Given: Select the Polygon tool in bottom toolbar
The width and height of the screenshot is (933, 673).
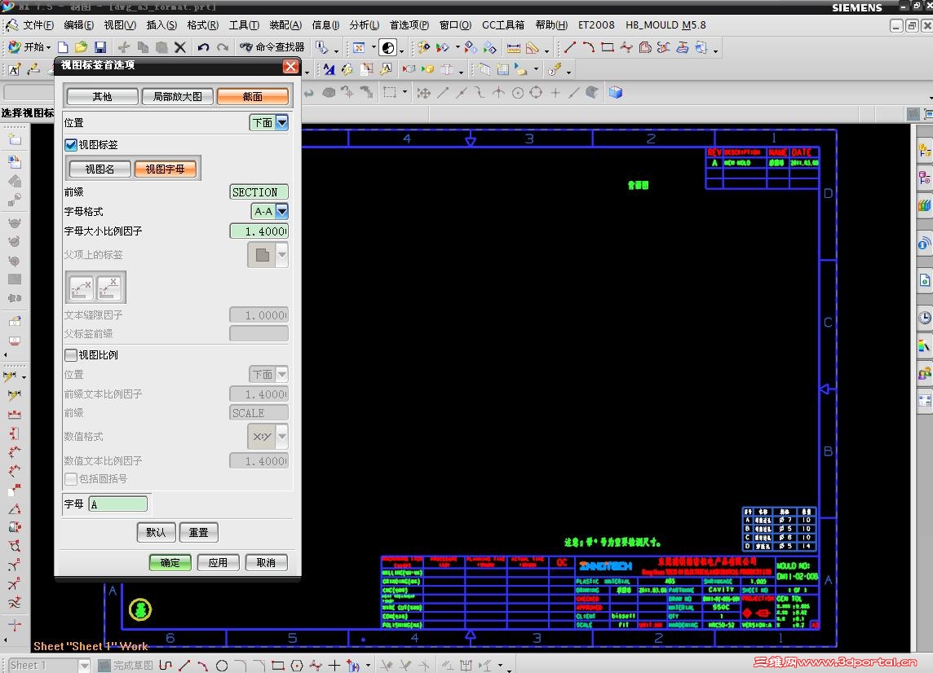Looking at the screenshot, I should point(297,666).
